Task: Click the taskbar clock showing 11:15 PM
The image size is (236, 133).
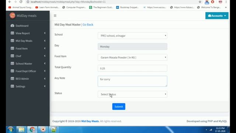Action: pos(220,130)
